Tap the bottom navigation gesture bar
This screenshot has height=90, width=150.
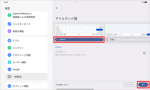pos(75,89)
